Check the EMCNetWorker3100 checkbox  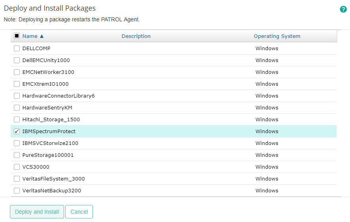17,72
